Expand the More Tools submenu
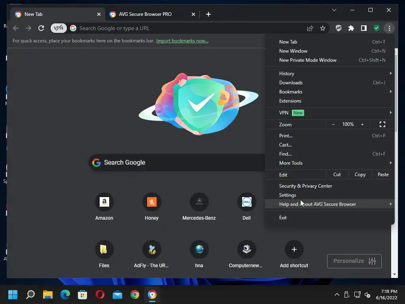405x304 pixels. (x=330, y=163)
